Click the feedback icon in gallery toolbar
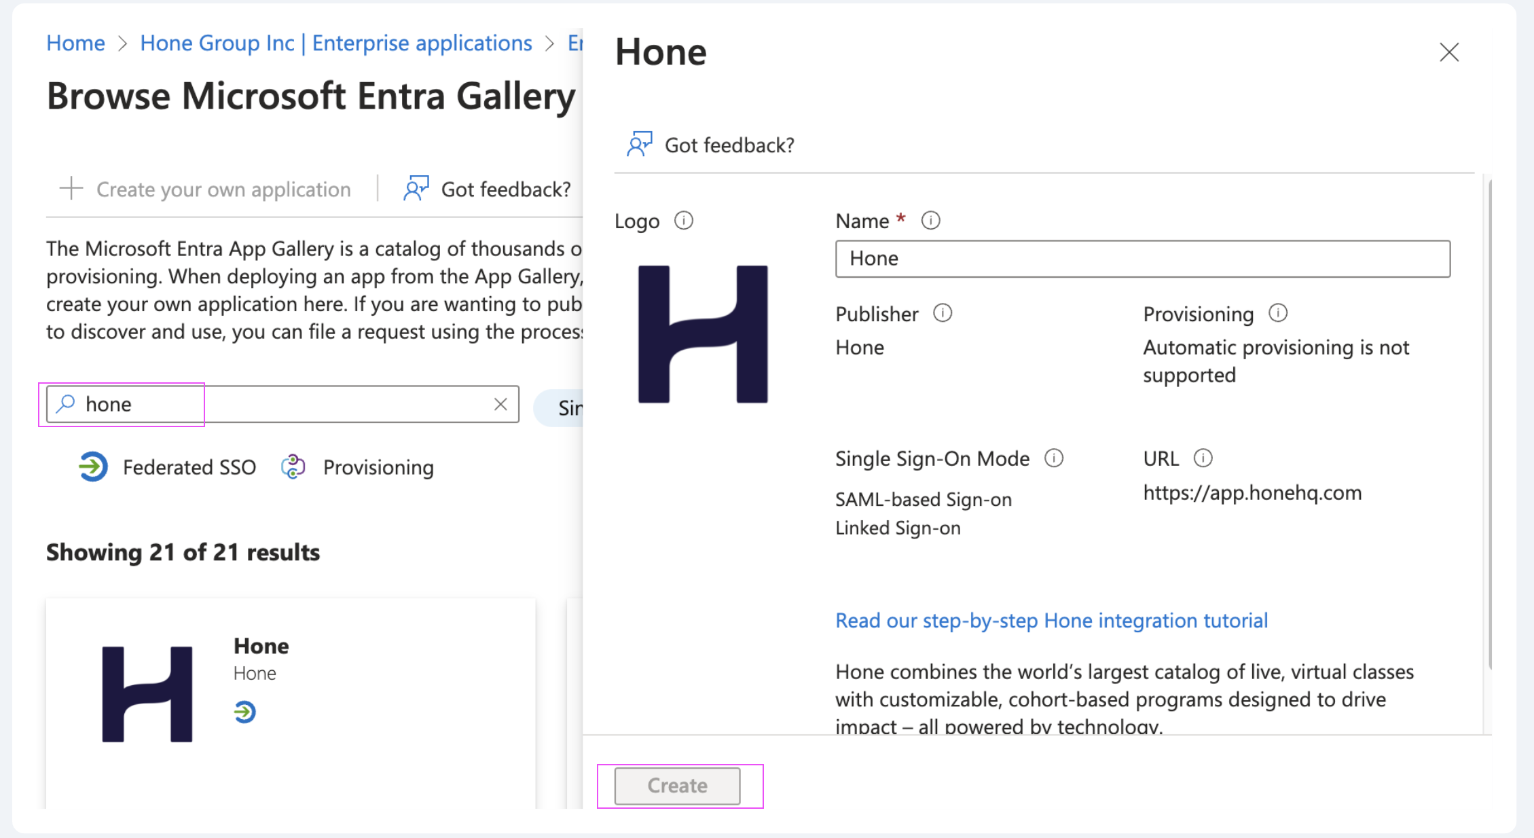 click(416, 188)
